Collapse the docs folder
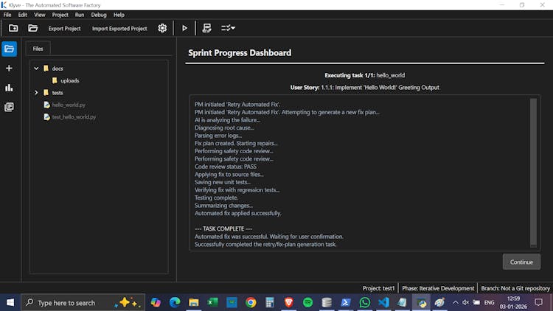The image size is (553, 311). coord(36,69)
